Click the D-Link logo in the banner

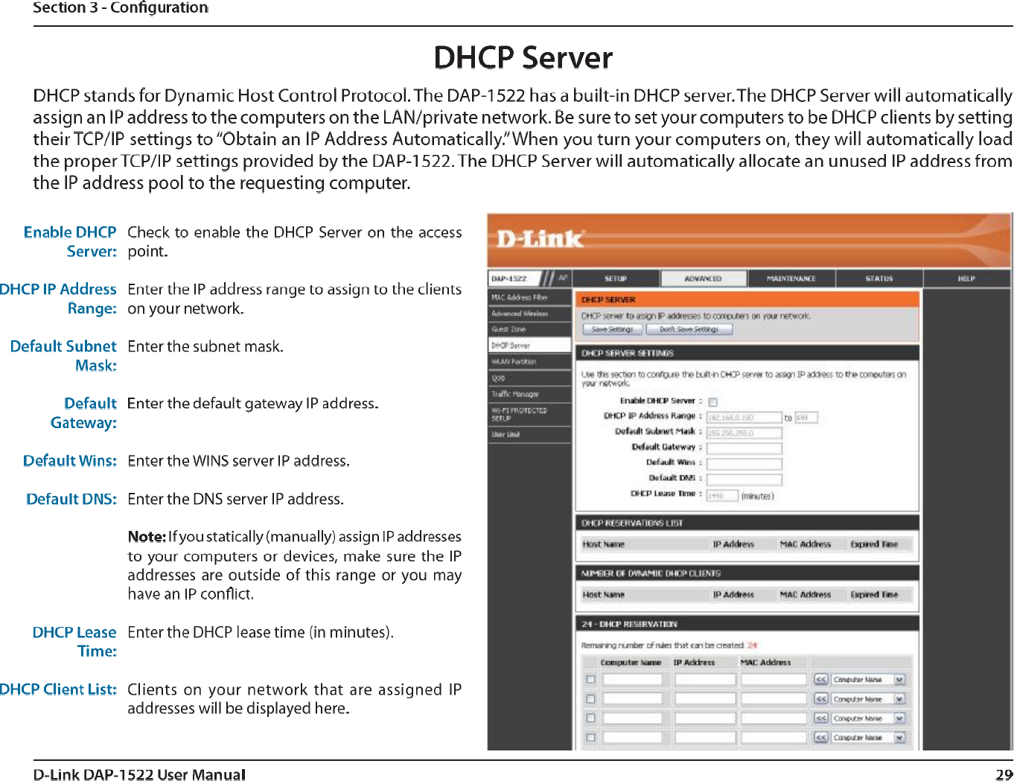tap(541, 239)
